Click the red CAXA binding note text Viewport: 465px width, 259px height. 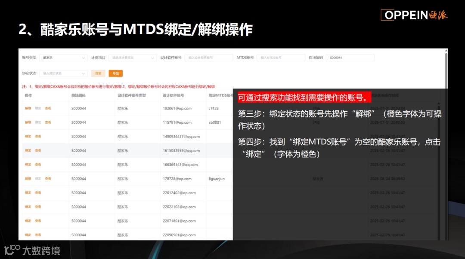point(118,86)
